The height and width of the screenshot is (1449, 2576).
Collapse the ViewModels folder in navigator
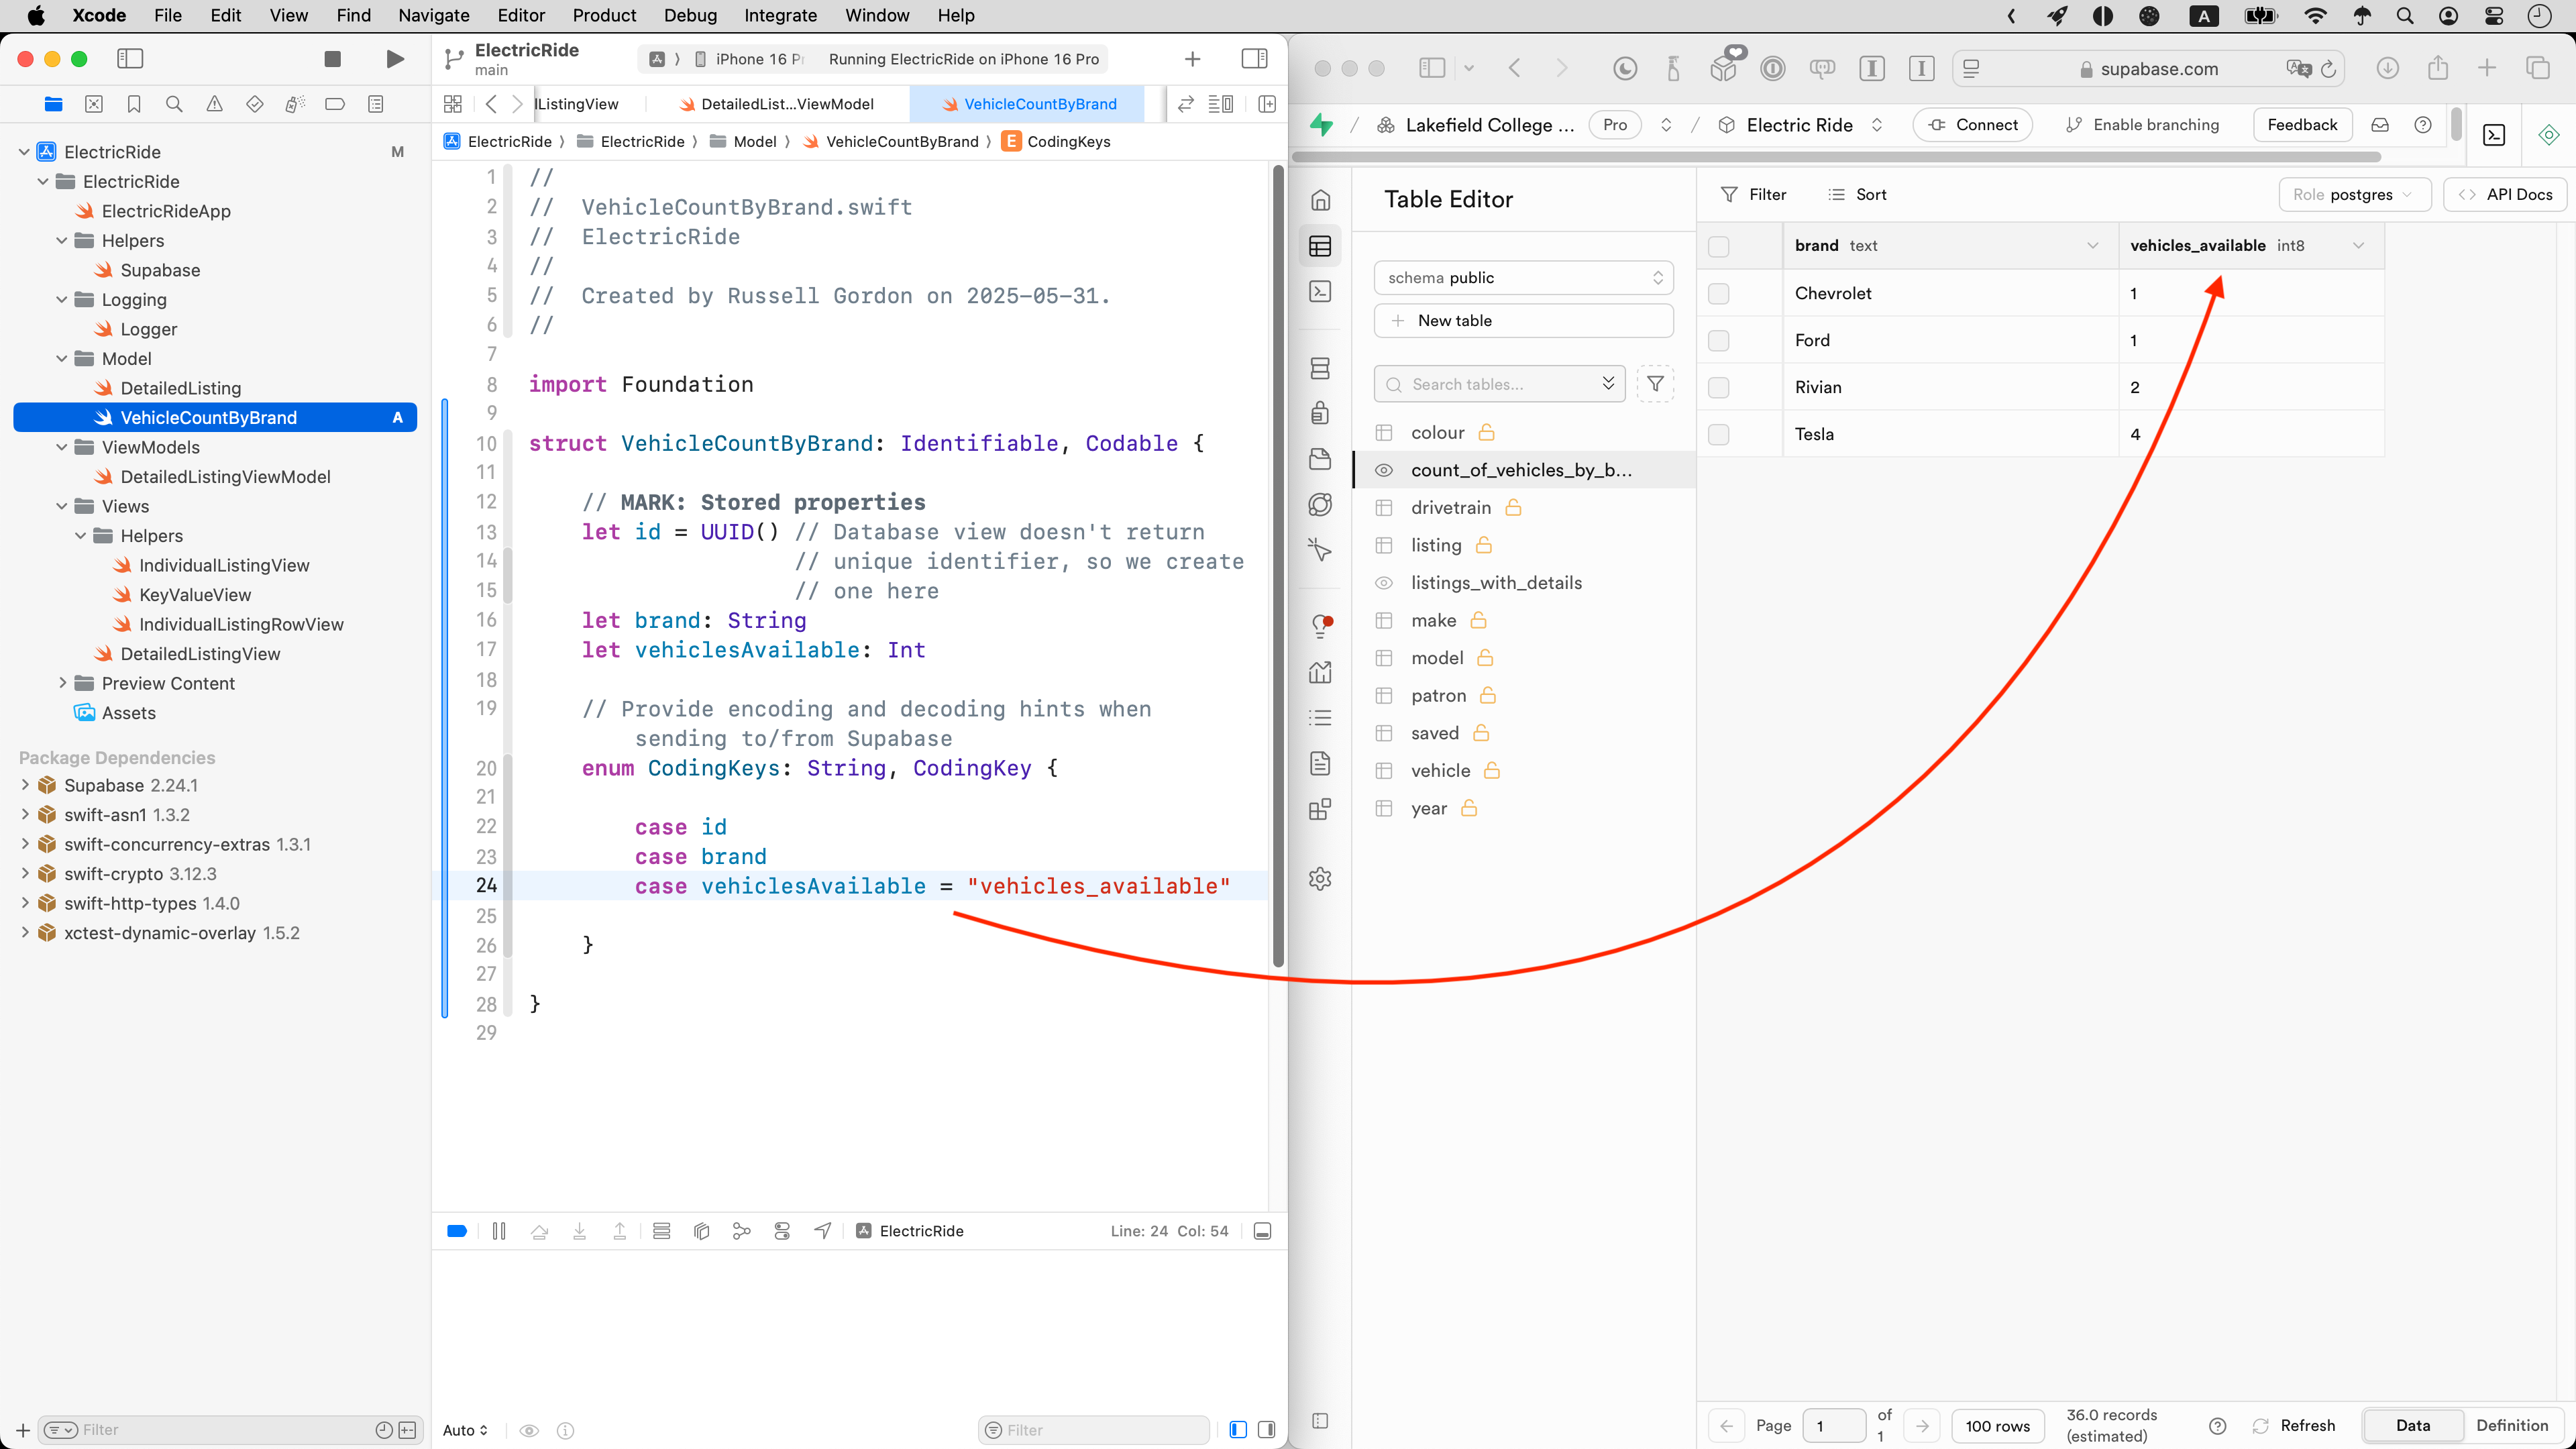[x=62, y=447]
